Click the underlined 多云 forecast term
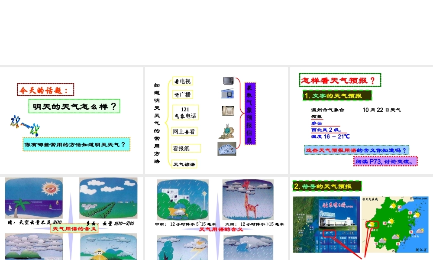The image size is (433, 260). [x=317, y=123]
